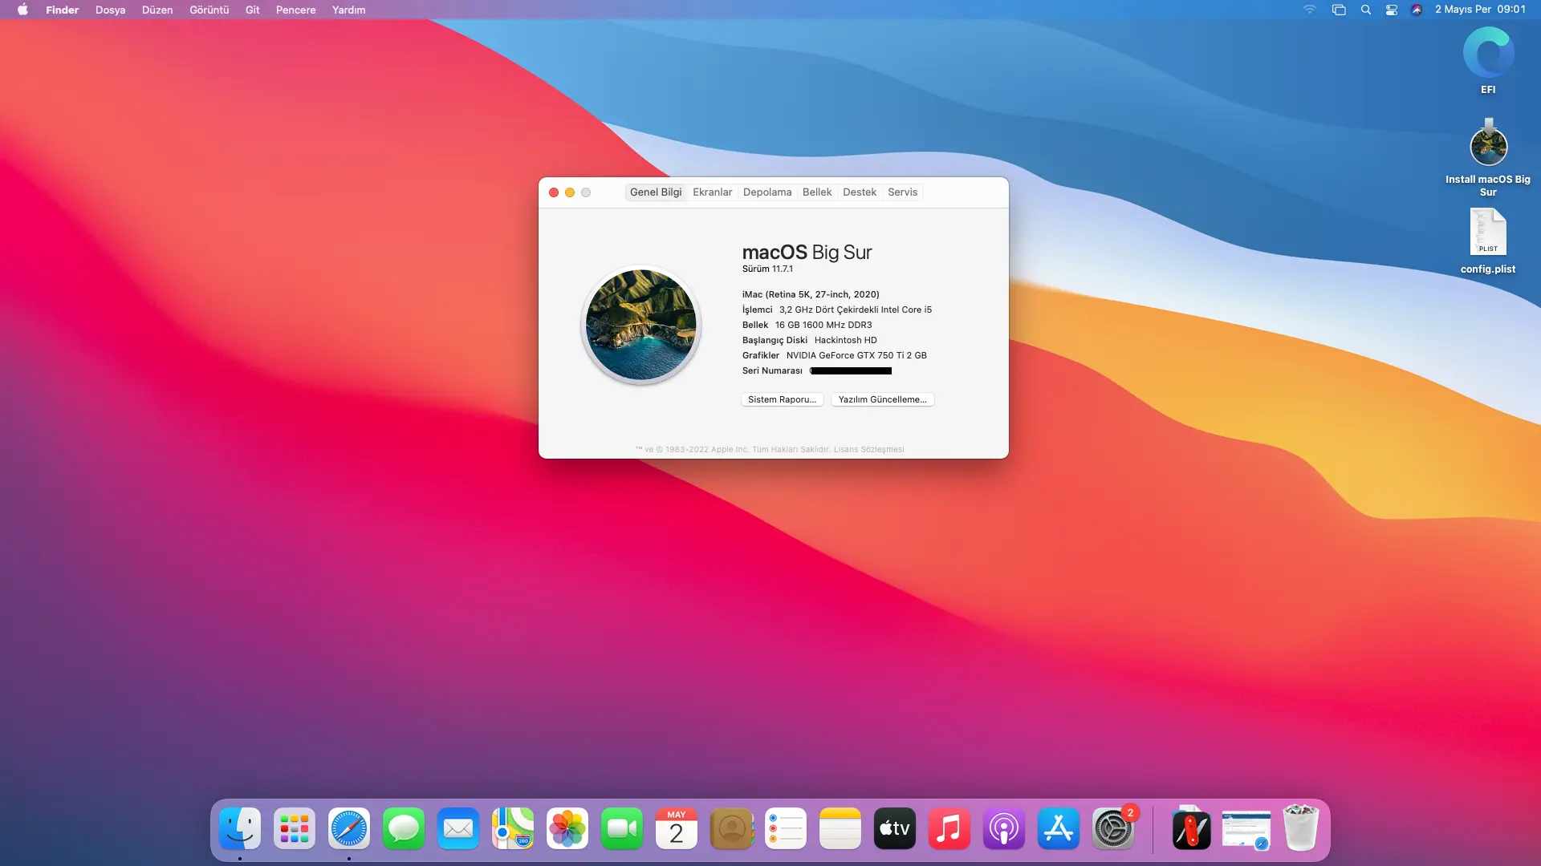The width and height of the screenshot is (1541, 866).
Task: Open the Düzen menu
Action: (x=157, y=10)
